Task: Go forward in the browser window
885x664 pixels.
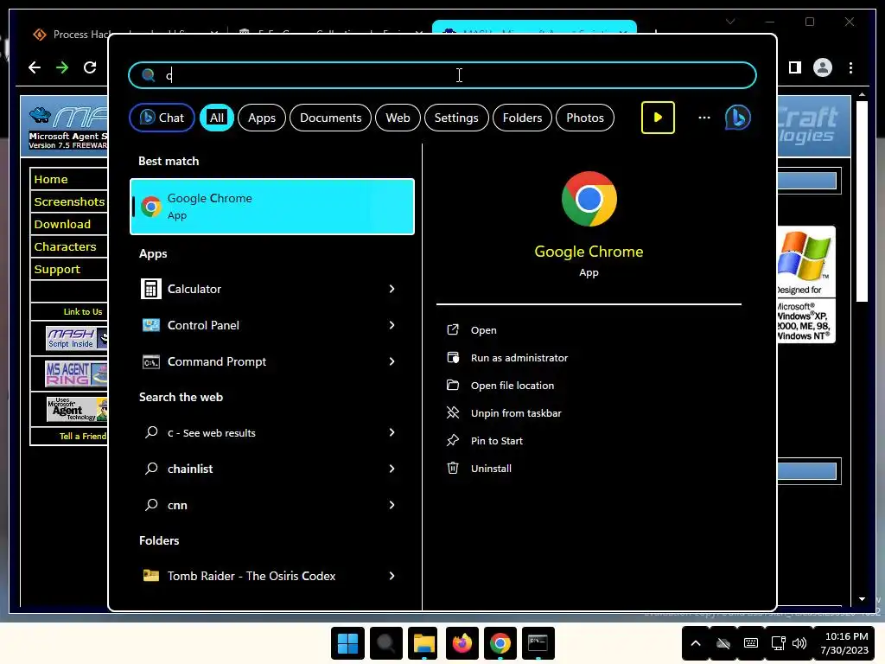Action: coord(62,67)
